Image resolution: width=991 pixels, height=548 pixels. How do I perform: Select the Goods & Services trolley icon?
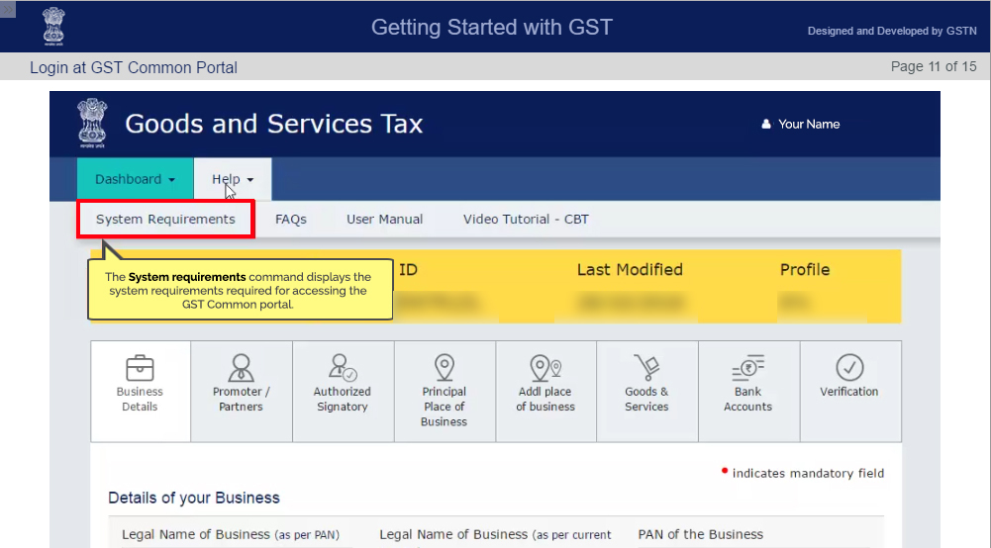point(647,367)
